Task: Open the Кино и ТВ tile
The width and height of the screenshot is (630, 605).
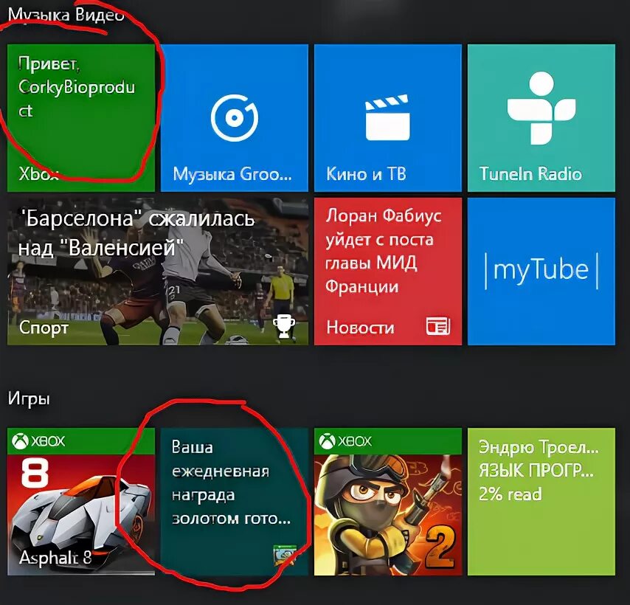Action: click(x=388, y=118)
